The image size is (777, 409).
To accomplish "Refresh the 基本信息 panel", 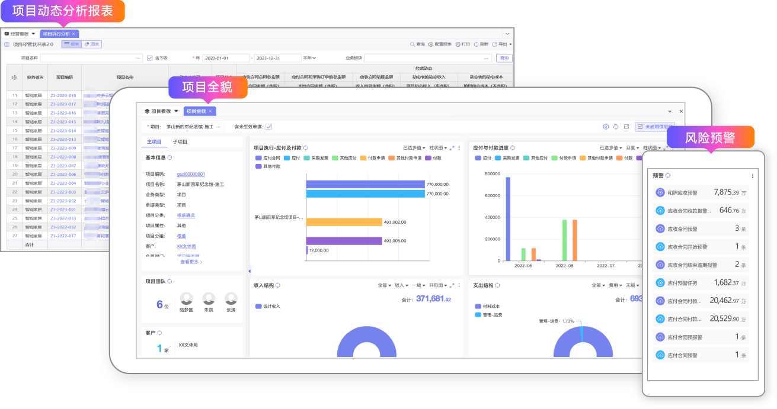I will 170,157.
